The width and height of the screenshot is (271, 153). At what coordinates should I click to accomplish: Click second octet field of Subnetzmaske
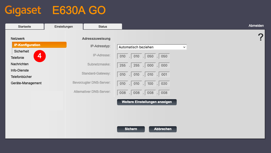tap(136, 65)
